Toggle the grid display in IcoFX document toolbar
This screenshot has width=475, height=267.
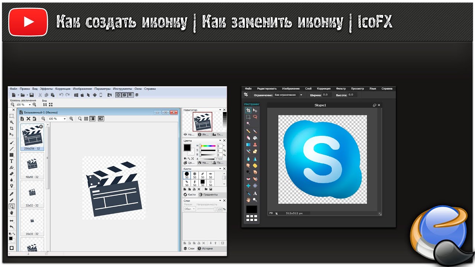pos(86,119)
